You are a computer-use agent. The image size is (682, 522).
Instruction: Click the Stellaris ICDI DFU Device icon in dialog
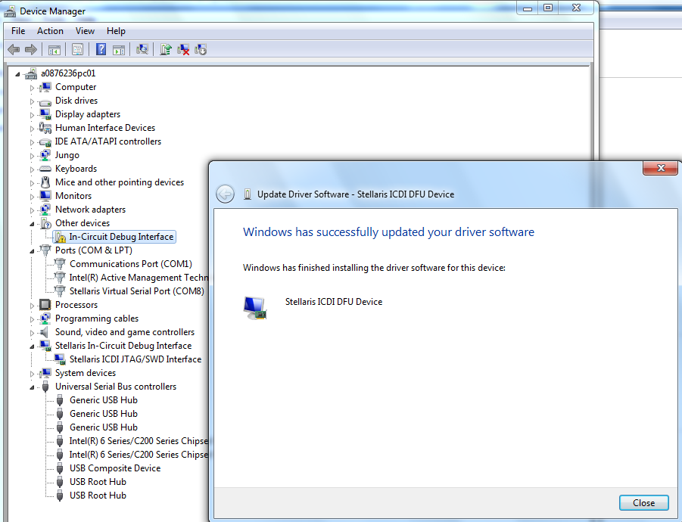coord(255,307)
